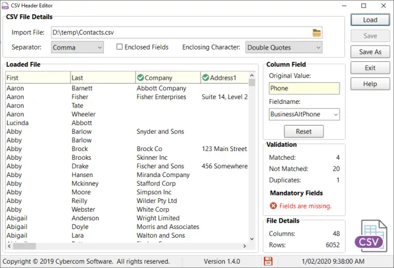Select the Doyle last name cell
Screen dimensions: 394x268
(x=80, y=227)
